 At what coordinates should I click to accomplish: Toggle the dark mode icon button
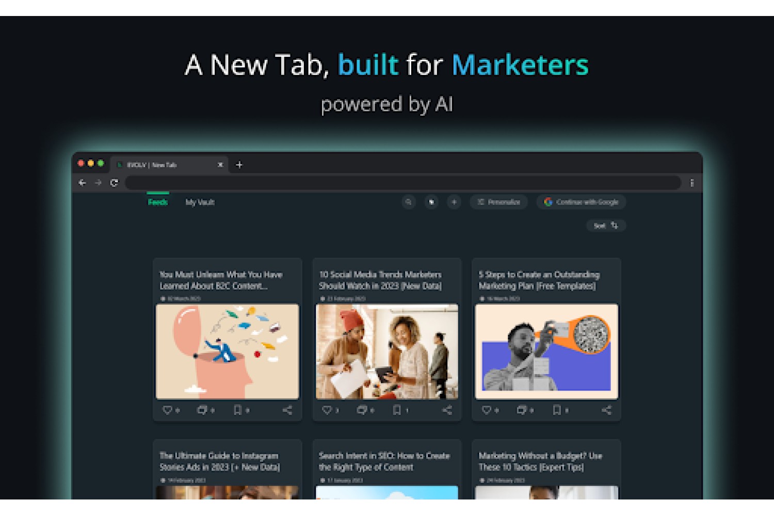click(431, 202)
